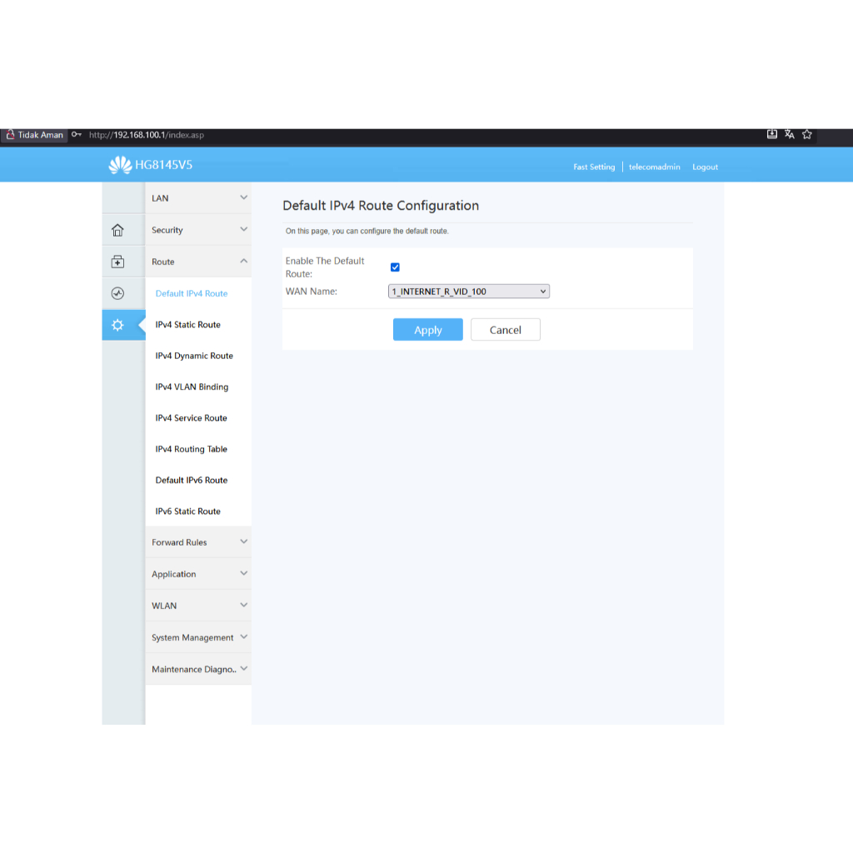Expand the WLAN menu section
This screenshot has width=853, height=853.
pyautogui.click(x=197, y=606)
